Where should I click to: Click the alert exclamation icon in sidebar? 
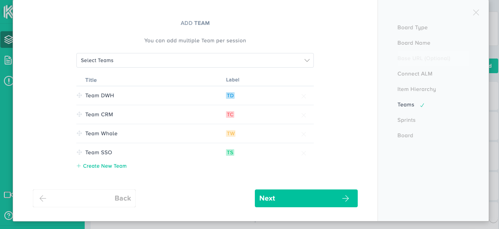point(8,81)
